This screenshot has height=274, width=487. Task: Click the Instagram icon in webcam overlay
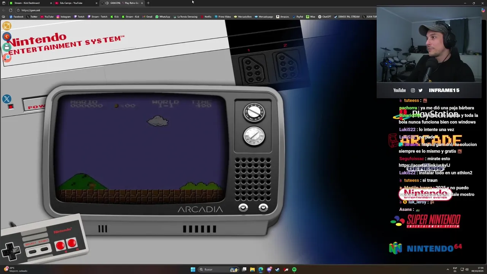click(413, 91)
